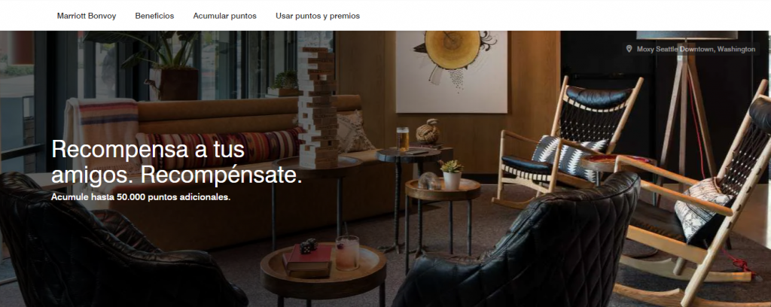The image size is (771, 307).
Task: Select the Beneficios navigation item
Action: pyautogui.click(x=154, y=16)
